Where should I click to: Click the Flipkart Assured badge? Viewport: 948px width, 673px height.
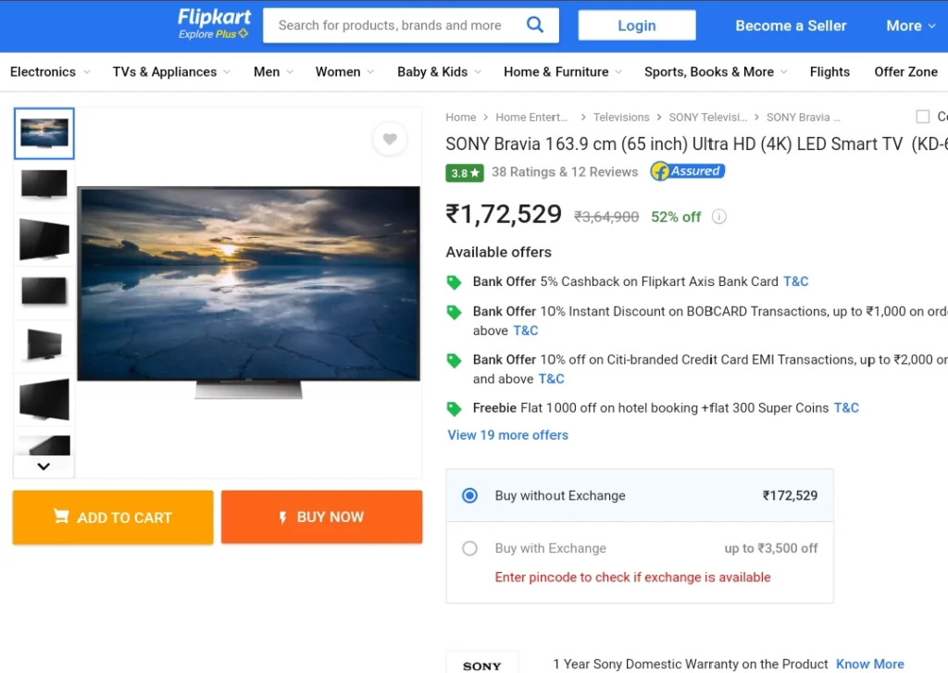tap(688, 172)
